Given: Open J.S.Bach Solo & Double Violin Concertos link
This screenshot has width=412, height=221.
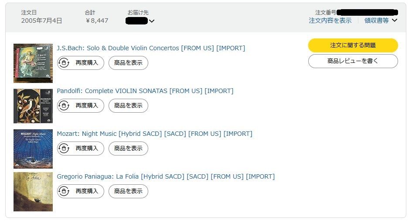Looking at the screenshot, I should pyautogui.click(x=151, y=48).
